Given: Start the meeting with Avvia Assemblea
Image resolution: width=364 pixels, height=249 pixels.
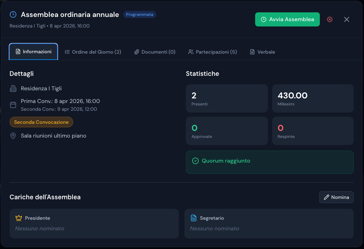Looking at the screenshot, I should pos(287,19).
